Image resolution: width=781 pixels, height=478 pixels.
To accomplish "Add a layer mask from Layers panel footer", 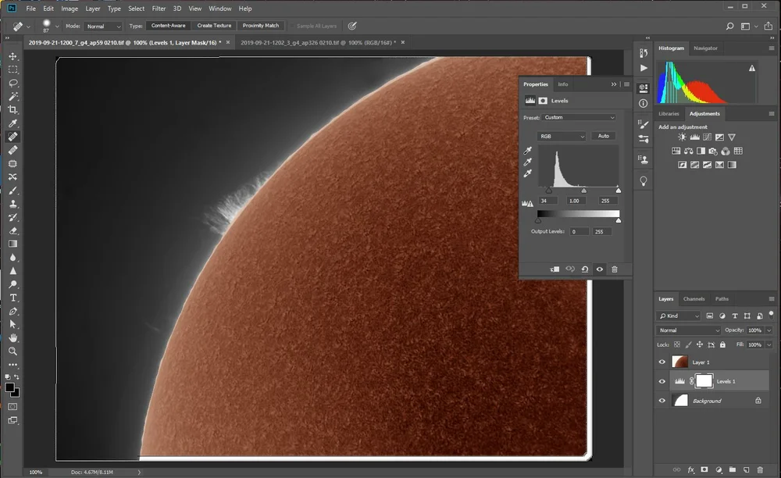I will (704, 470).
